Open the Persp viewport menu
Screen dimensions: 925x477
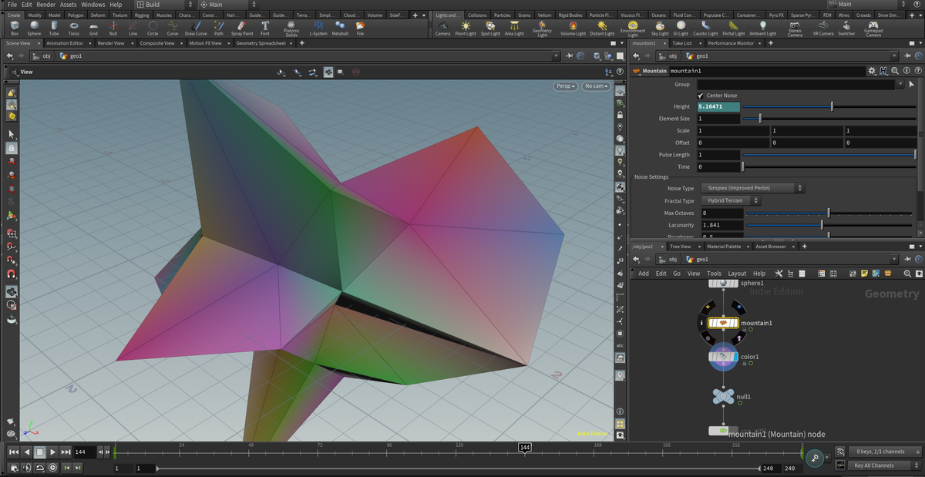point(565,86)
